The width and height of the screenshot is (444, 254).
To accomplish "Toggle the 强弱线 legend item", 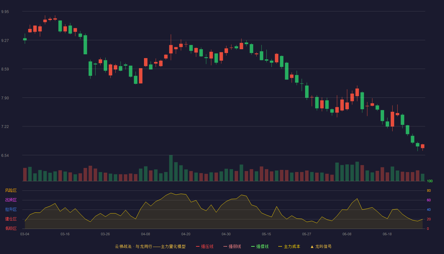I will coord(232,246).
